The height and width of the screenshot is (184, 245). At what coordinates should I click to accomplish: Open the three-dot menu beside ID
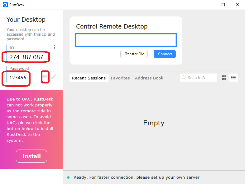click(x=54, y=47)
